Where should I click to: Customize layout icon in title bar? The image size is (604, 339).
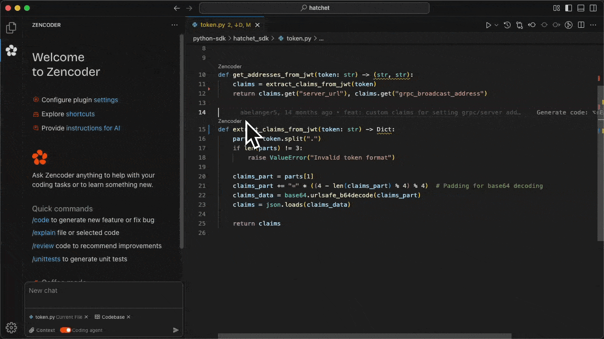(556, 8)
